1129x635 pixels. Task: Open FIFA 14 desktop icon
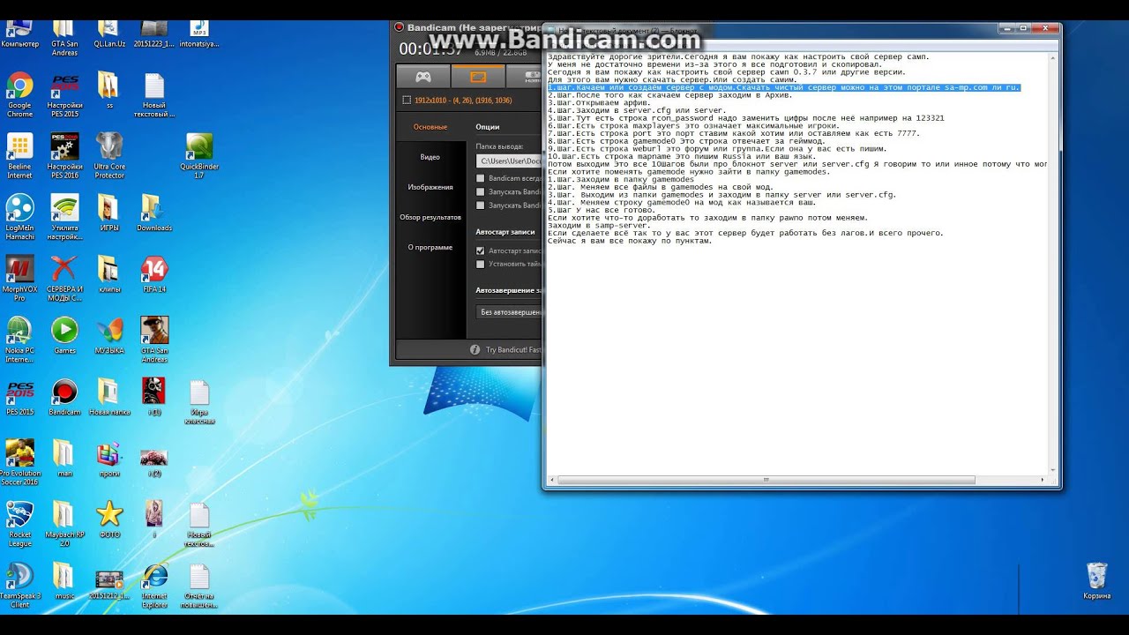154,274
